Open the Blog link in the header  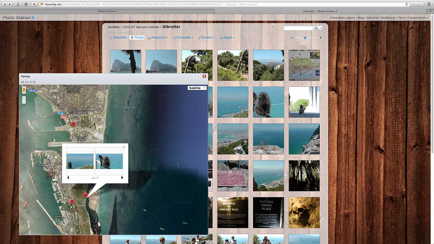click(x=361, y=18)
